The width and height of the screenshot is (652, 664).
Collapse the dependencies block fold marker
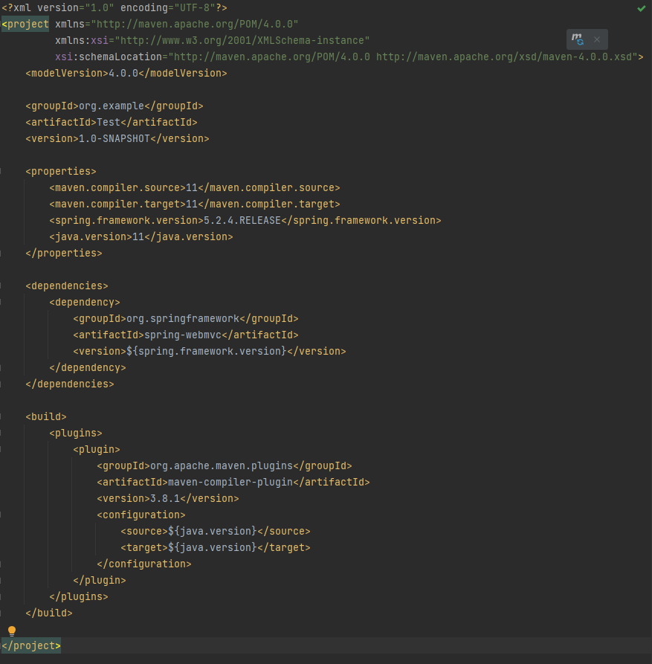coord(1,286)
